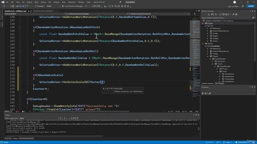Toggle pin on the QuickActions widget cpp tab
Viewport: 257px width, 144px height.
point(29,11)
